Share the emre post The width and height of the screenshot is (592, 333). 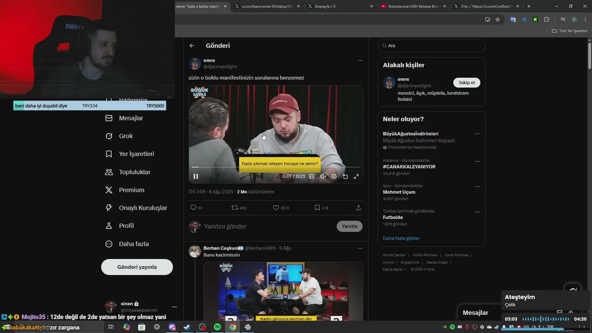coord(358,208)
